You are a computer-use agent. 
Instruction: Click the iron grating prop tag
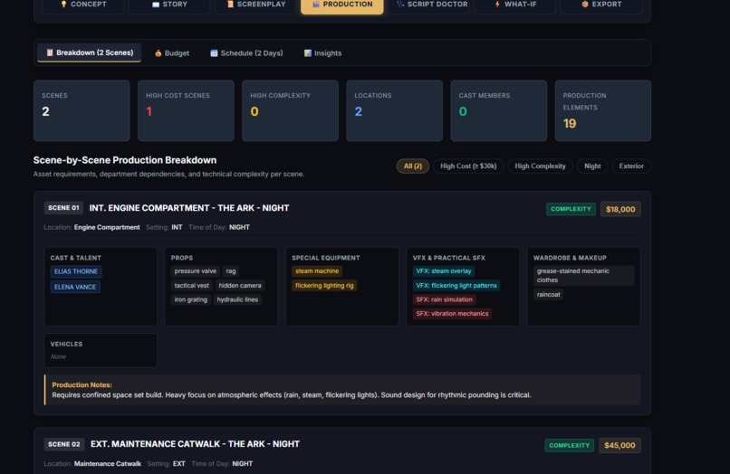coord(191,299)
